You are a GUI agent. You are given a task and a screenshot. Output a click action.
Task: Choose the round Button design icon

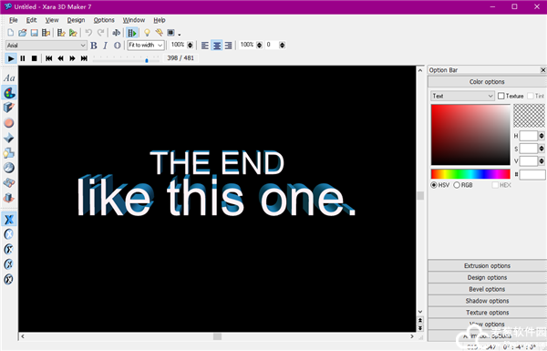[x=9, y=234]
